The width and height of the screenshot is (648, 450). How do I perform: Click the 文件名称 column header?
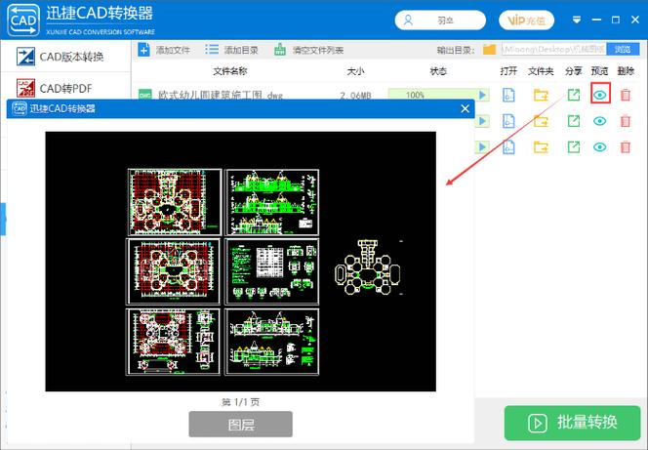[x=230, y=71]
